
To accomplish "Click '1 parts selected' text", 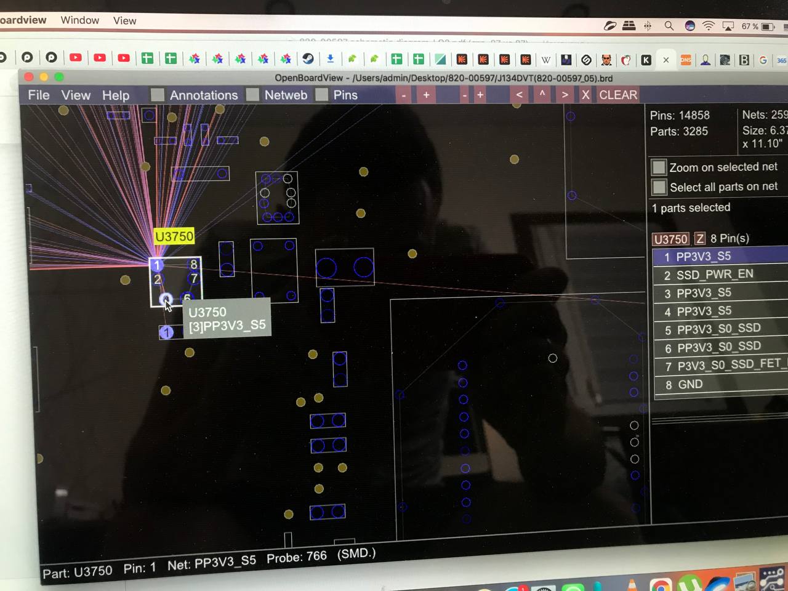I will tap(691, 207).
